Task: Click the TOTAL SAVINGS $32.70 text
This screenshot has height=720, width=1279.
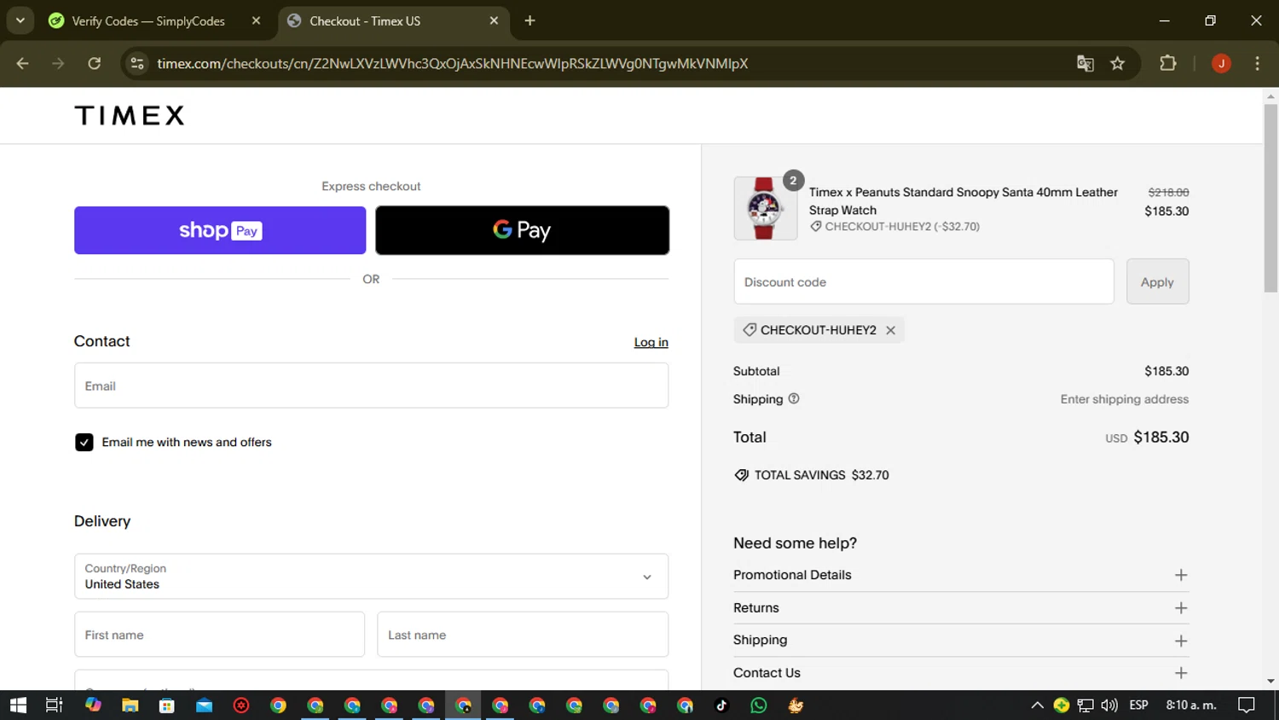Action: [822, 475]
